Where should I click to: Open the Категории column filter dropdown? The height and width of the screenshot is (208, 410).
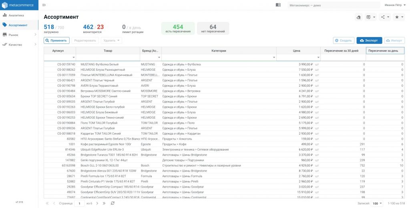click(x=274, y=57)
